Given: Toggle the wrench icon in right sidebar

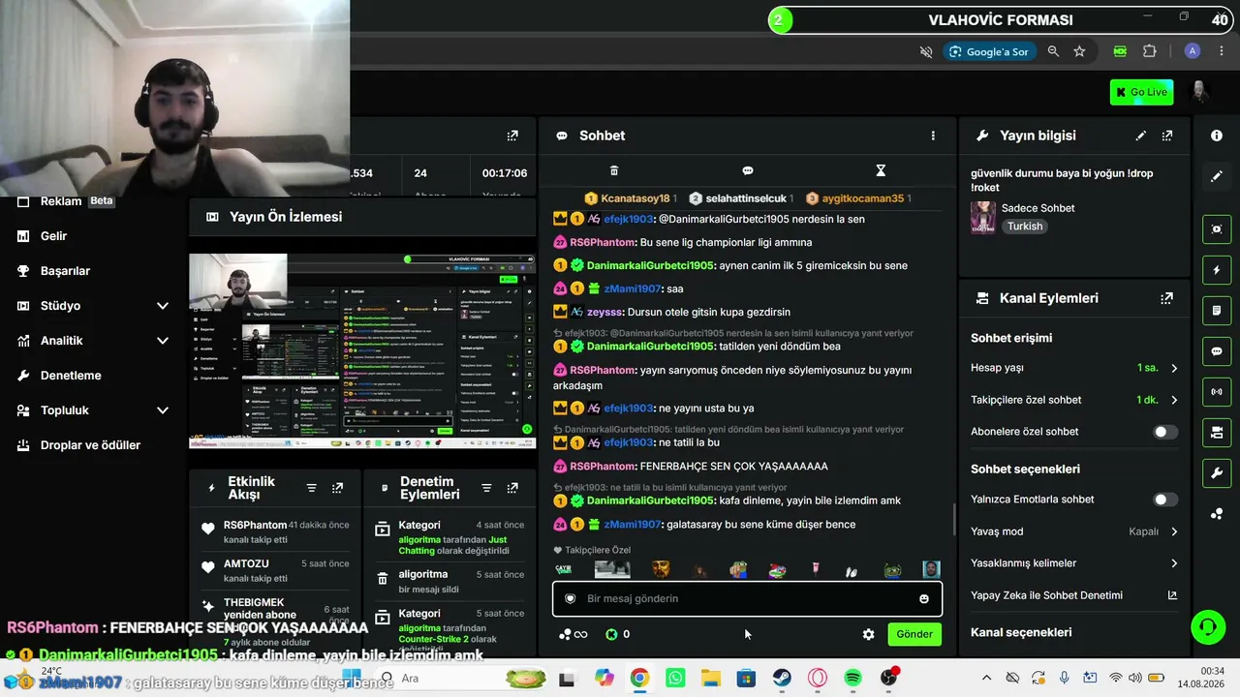Looking at the screenshot, I should point(1217,472).
